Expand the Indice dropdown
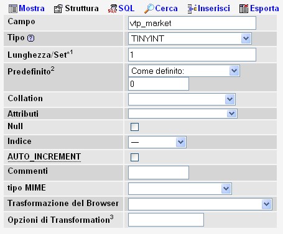The image size is (283, 234). tap(157, 142)
